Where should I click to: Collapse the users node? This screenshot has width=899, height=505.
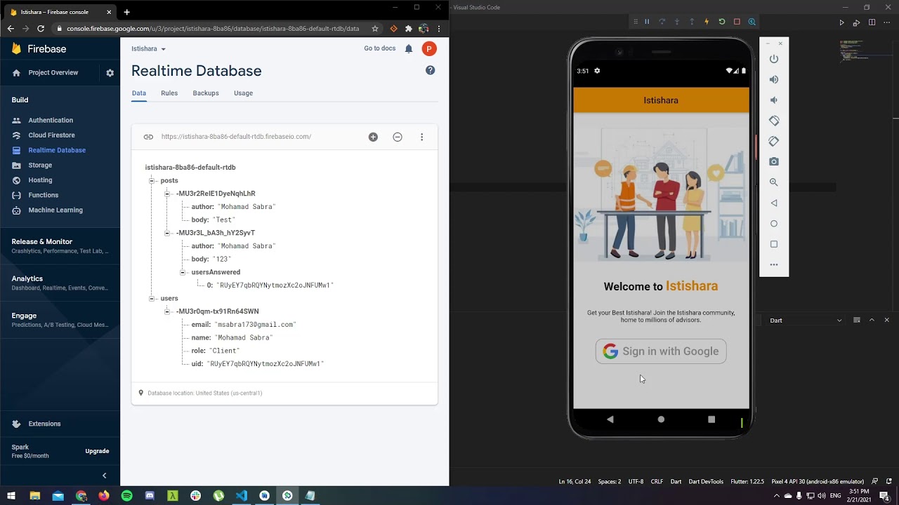(152, 299)
